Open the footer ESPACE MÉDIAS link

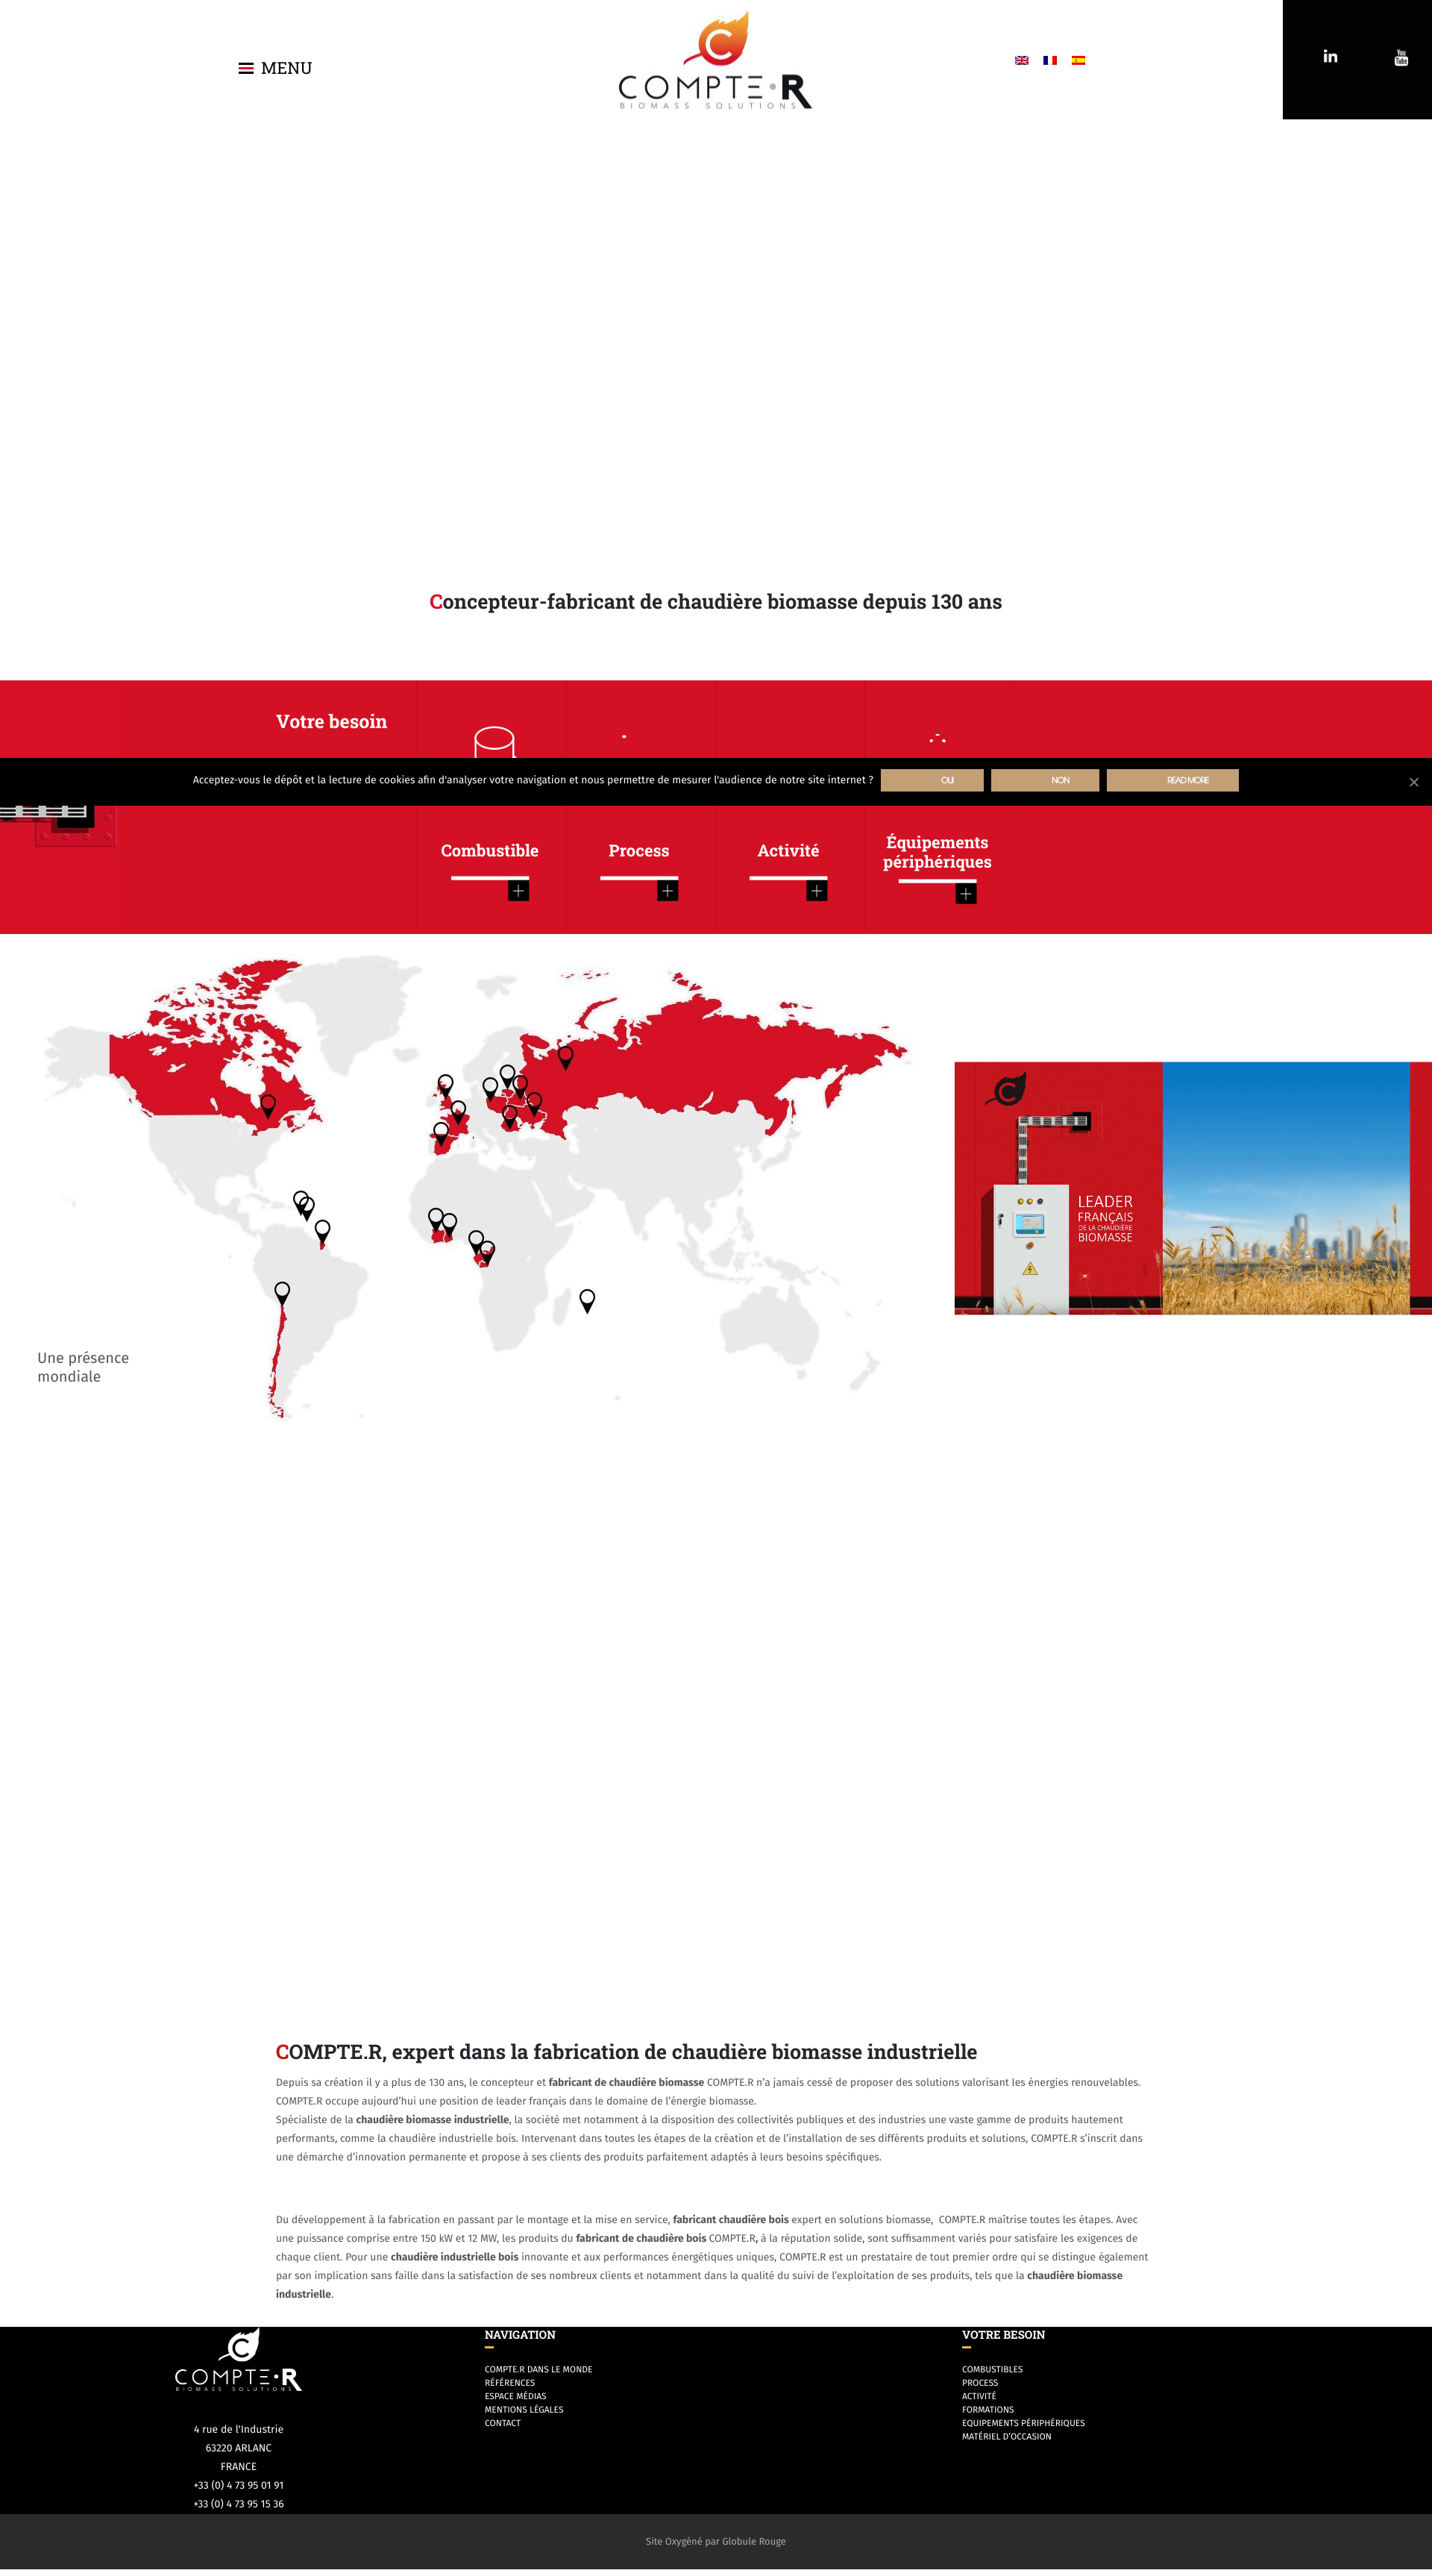click(x=515, y=2396)
